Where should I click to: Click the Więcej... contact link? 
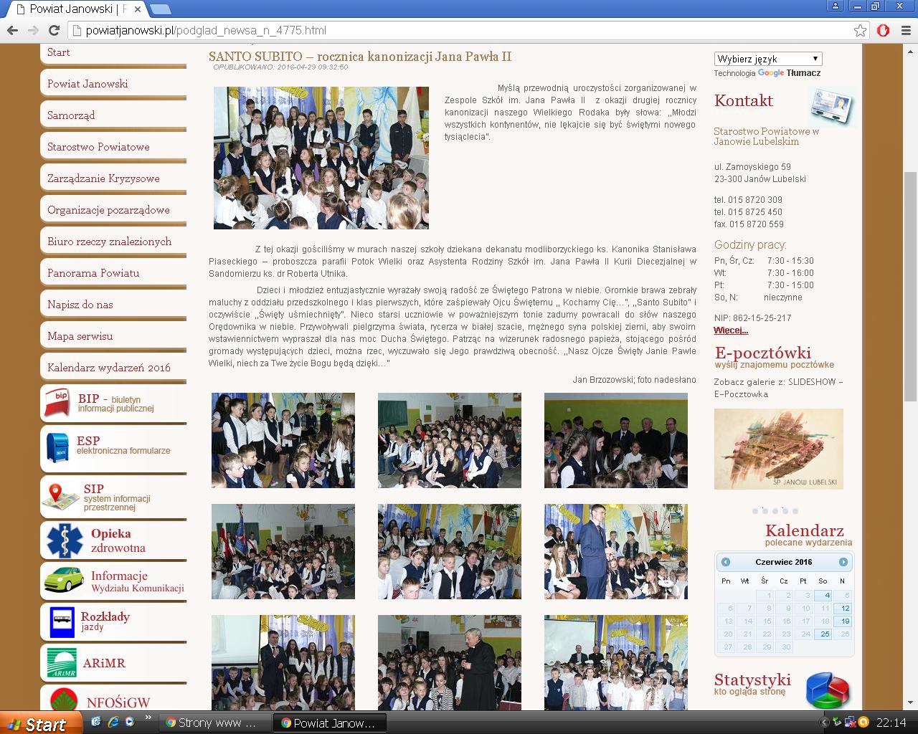731,330
